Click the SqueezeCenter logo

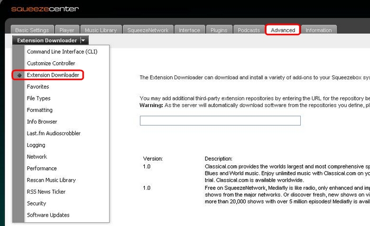click(45, 9)
